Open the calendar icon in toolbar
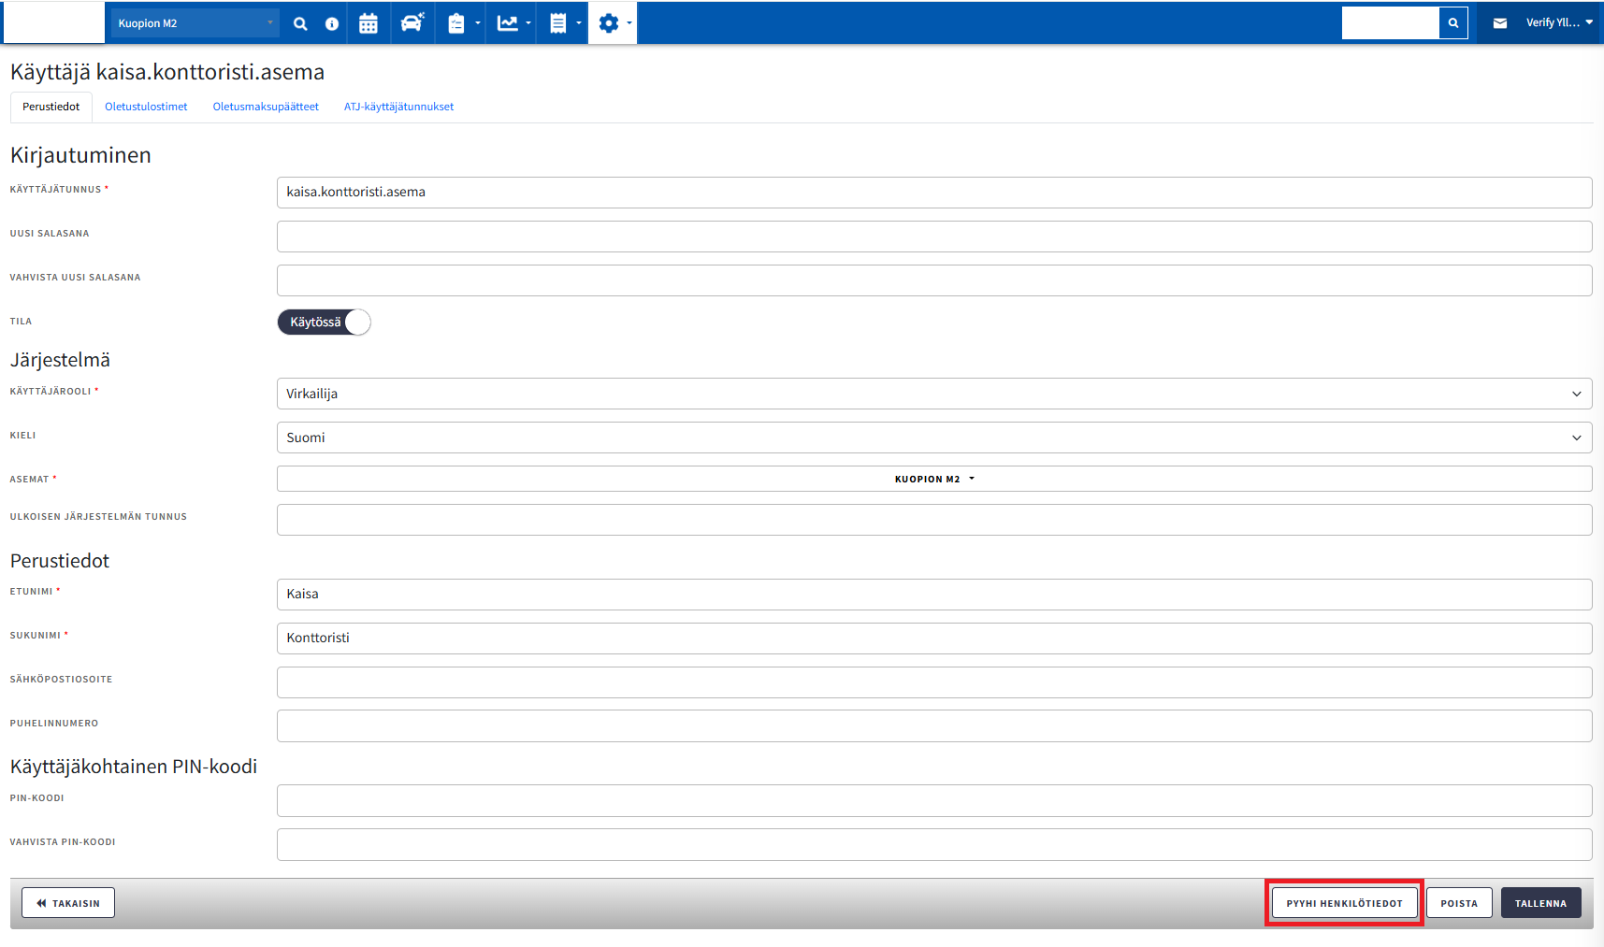 pos(368,23)
